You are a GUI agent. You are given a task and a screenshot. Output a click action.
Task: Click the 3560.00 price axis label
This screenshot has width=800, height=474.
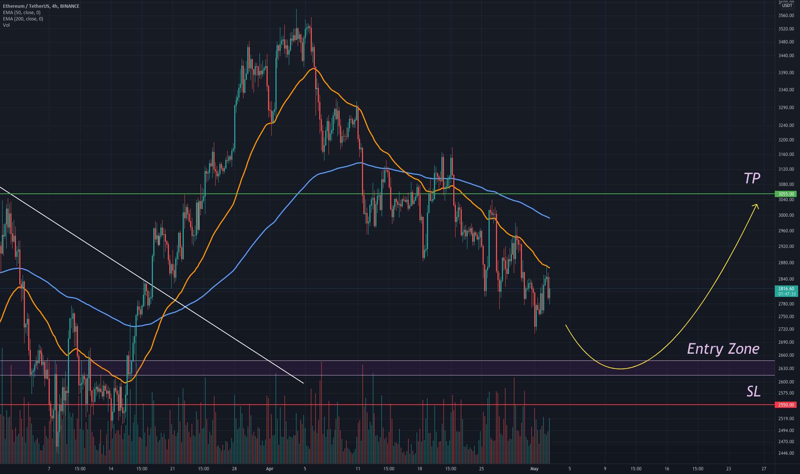point(786,16)
